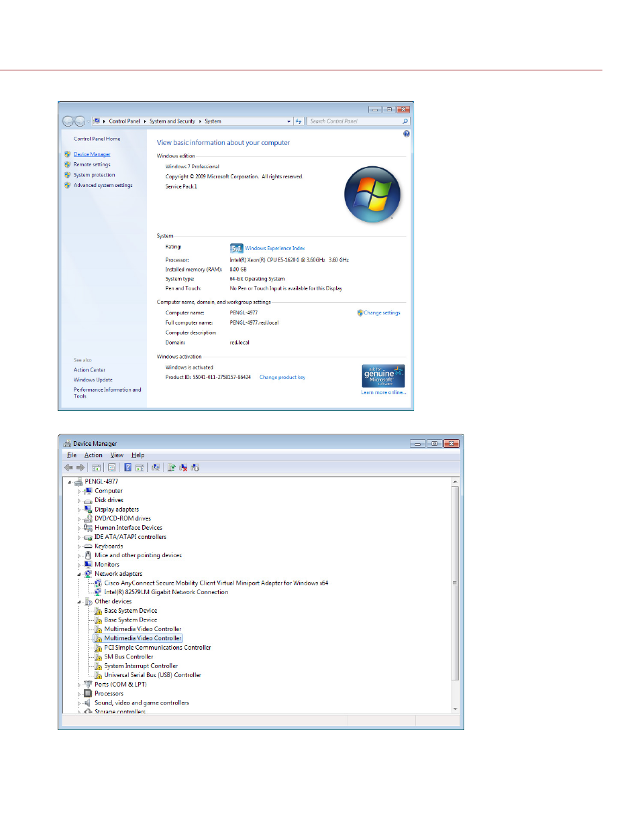Open the address bar history dropdown arrow
Image resolution: width=640 pixels, height=828 pixels.
pyautogui.click(x=289, y=121)
